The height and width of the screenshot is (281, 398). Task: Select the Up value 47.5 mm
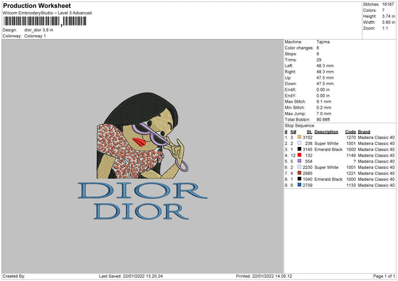(x=325, y=78)
